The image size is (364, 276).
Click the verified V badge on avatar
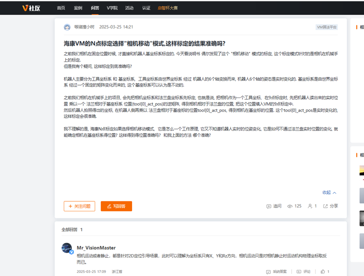[72, 252]
